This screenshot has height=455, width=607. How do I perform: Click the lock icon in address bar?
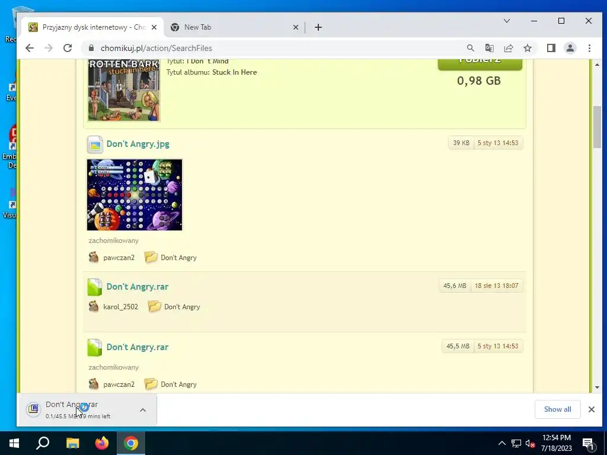[x=91, y=48]
